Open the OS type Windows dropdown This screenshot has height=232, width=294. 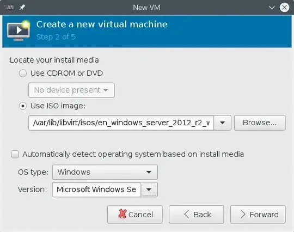pyautogui.click(x=105, y=172)
